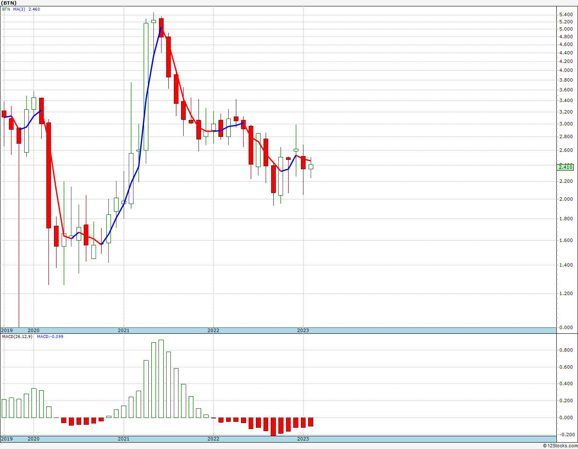The width and height of the screenshot is (578, 449).
Task: Select the 3.600 price axis label
Action: (566, 90)
